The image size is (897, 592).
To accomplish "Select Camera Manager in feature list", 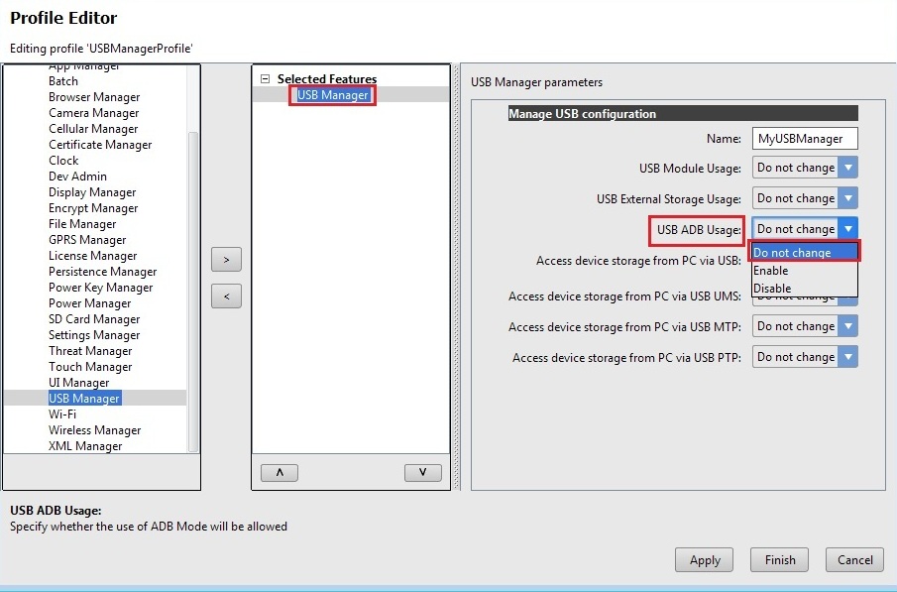I will 94,113.
